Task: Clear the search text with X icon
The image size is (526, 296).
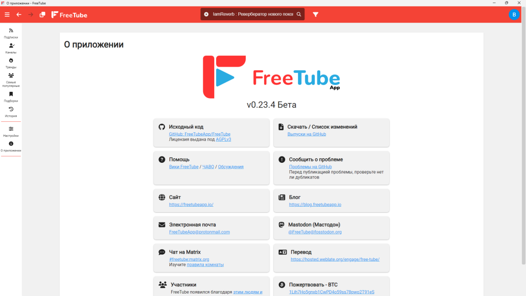Action: coord(206,14)
